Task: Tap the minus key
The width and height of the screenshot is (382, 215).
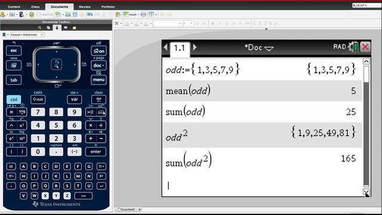Action: click(101, 139)
